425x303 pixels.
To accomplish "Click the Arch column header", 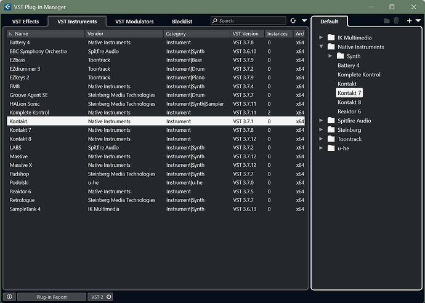I will [x=299, y=34].
